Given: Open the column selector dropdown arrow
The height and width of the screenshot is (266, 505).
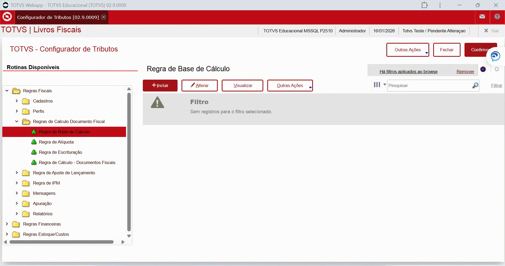Looking at the screenshot, I should 385,85.
